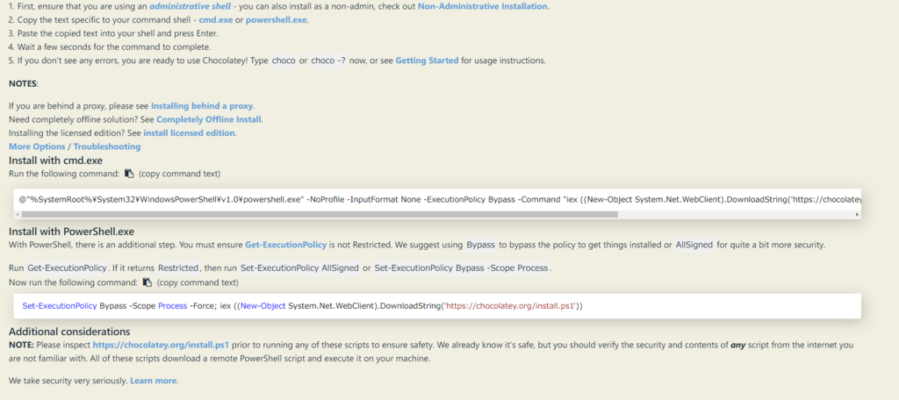Open Completely Offline Install link

(209, 119)
